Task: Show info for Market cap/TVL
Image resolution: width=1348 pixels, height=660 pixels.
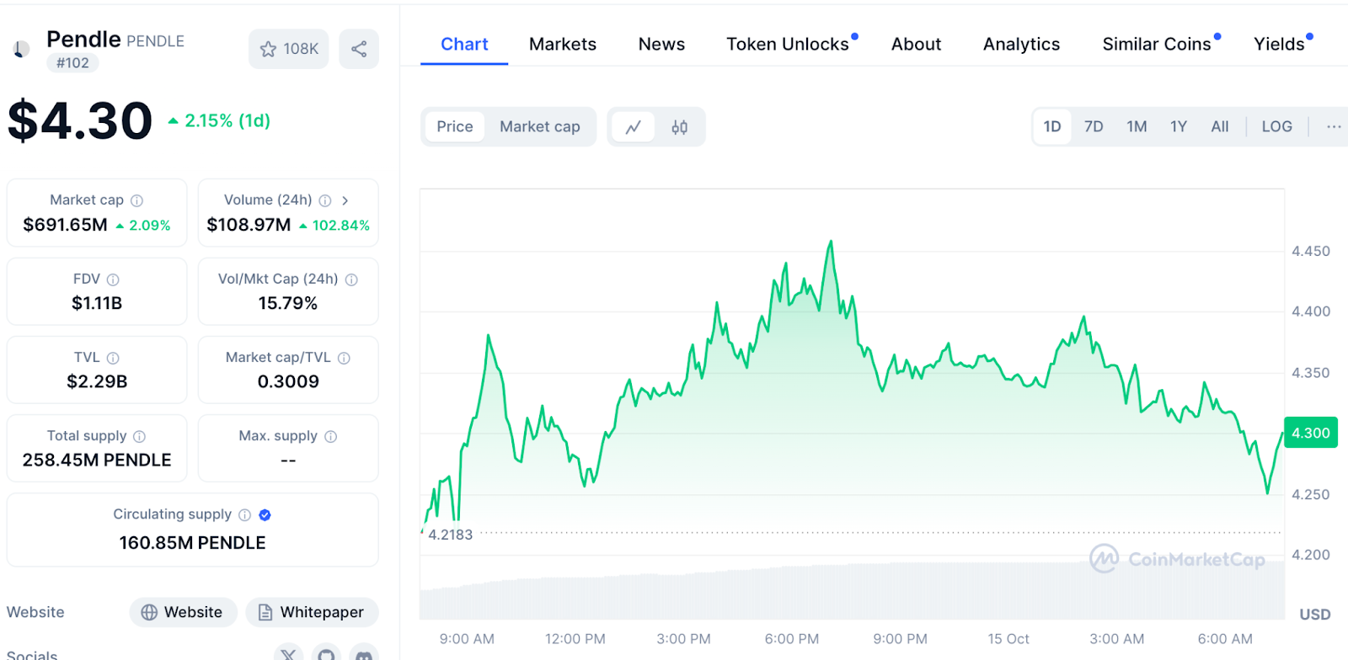Action: pos(344,358)
